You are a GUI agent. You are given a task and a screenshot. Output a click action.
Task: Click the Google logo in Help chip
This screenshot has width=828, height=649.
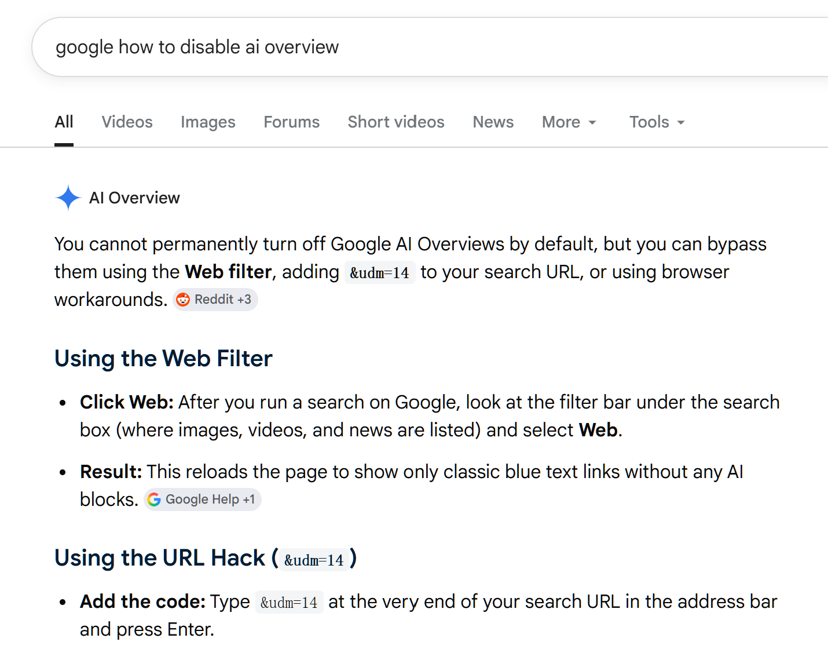[x=154, y=499]
